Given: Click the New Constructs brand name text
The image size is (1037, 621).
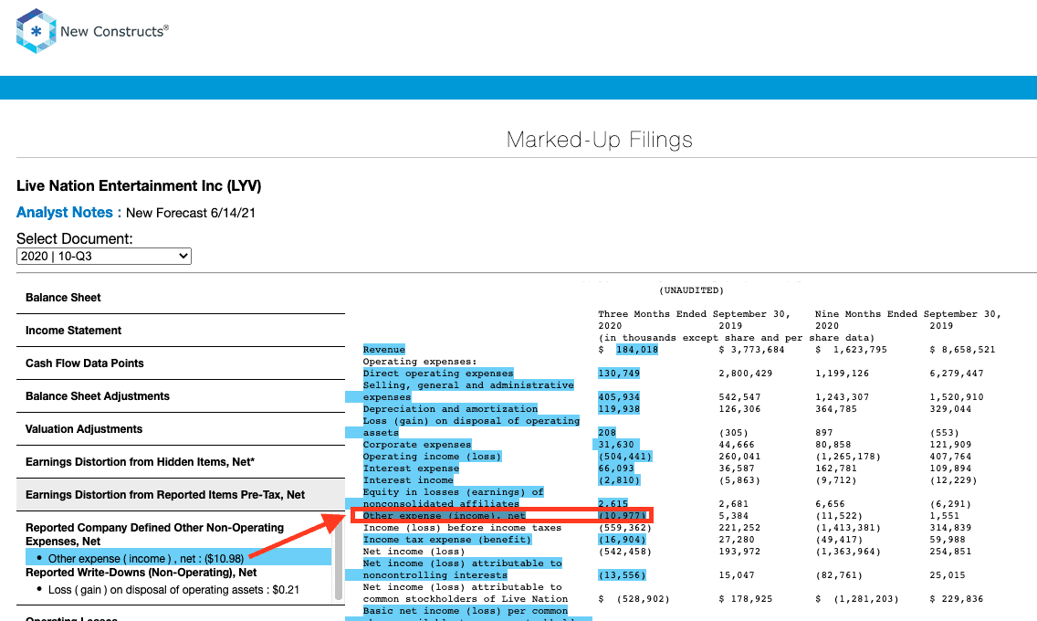Looking at the screenshot, I should [114, 31].
